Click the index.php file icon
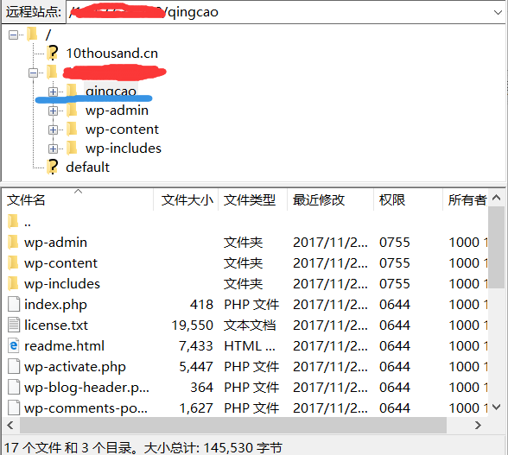The image size is (508, 455). pos(14,305)
